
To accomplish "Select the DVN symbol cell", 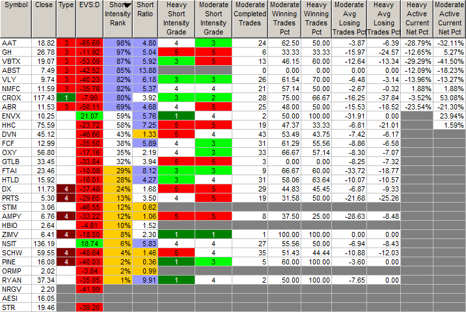I will [16, 134].
